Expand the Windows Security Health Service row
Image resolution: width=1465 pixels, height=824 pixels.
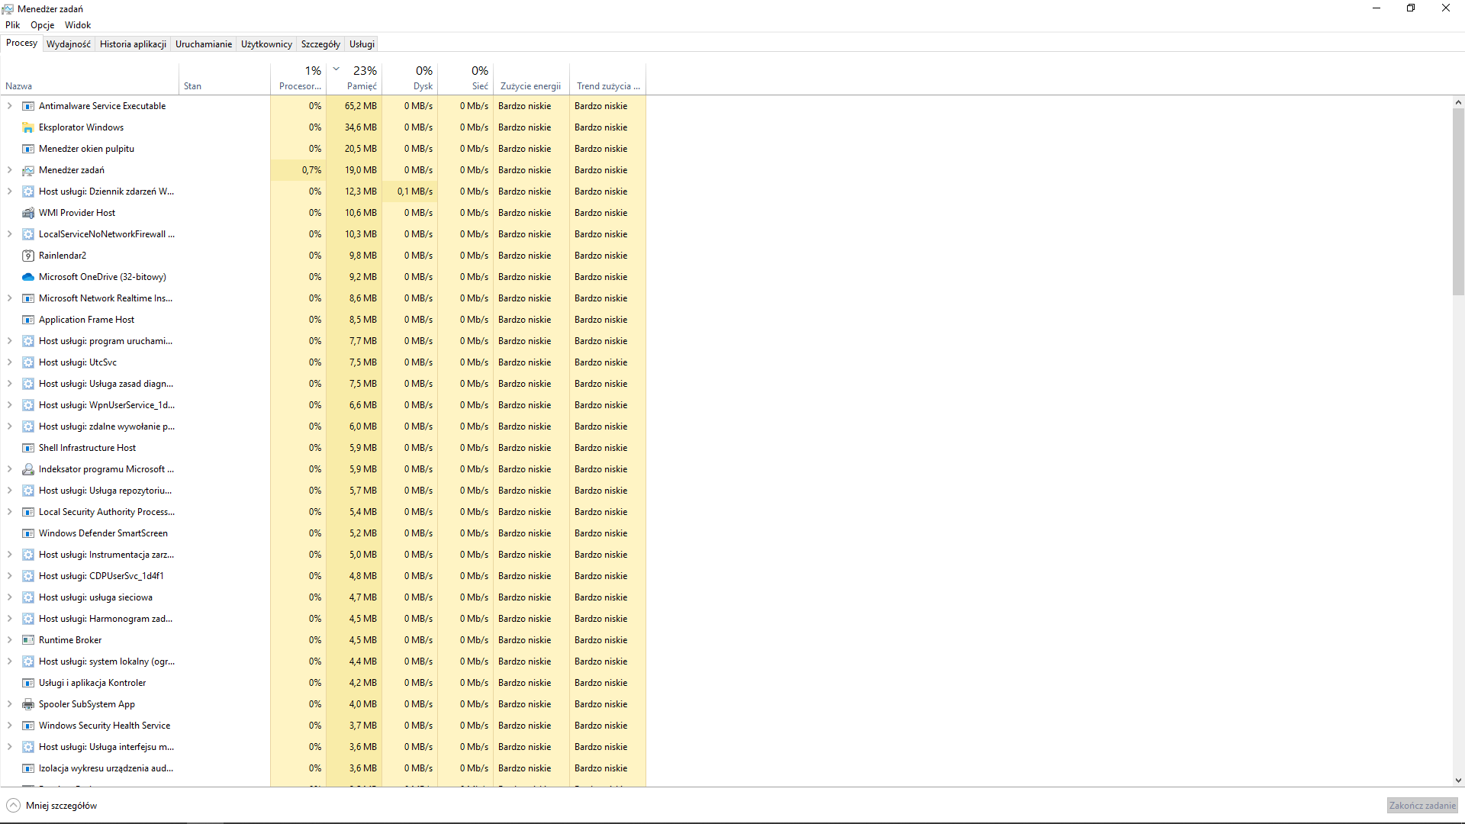10,726
